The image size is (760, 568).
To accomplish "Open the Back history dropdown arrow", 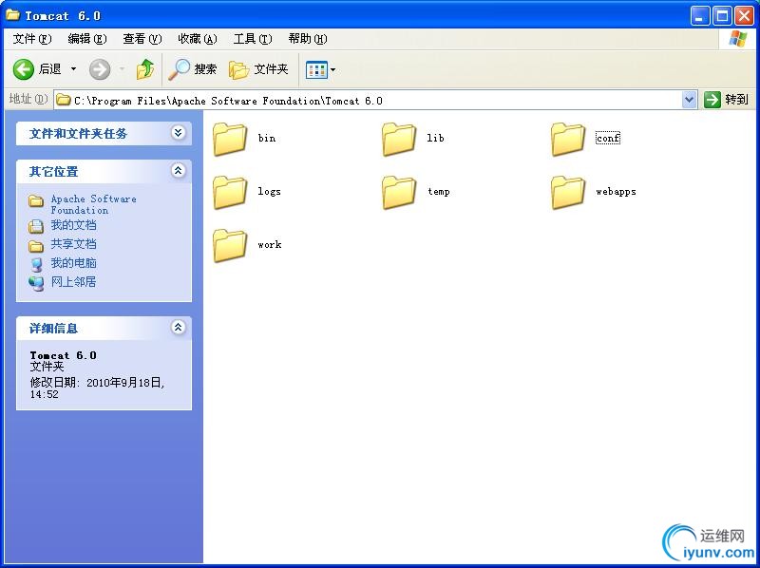I will pyautogui.click(x=74, y=69).
